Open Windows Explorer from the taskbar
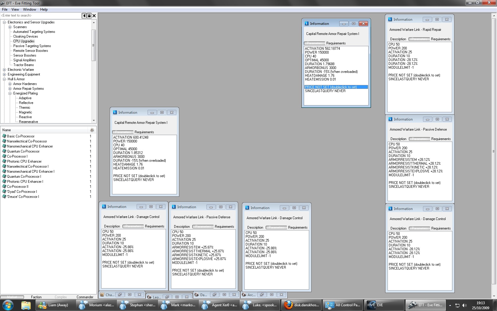Viewport: 497px width, 311px height. (x=26, y=305)
